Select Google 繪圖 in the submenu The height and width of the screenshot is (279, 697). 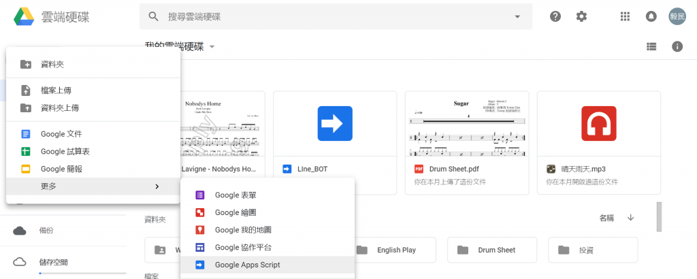coord(268,212)
